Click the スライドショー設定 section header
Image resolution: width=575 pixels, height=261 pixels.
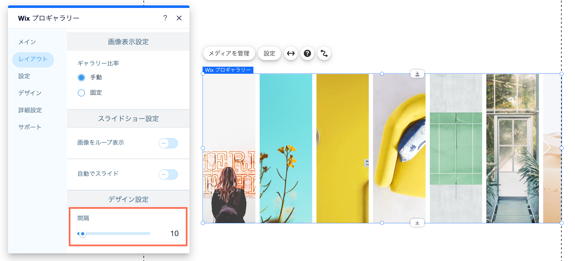[x=128, y=119]
